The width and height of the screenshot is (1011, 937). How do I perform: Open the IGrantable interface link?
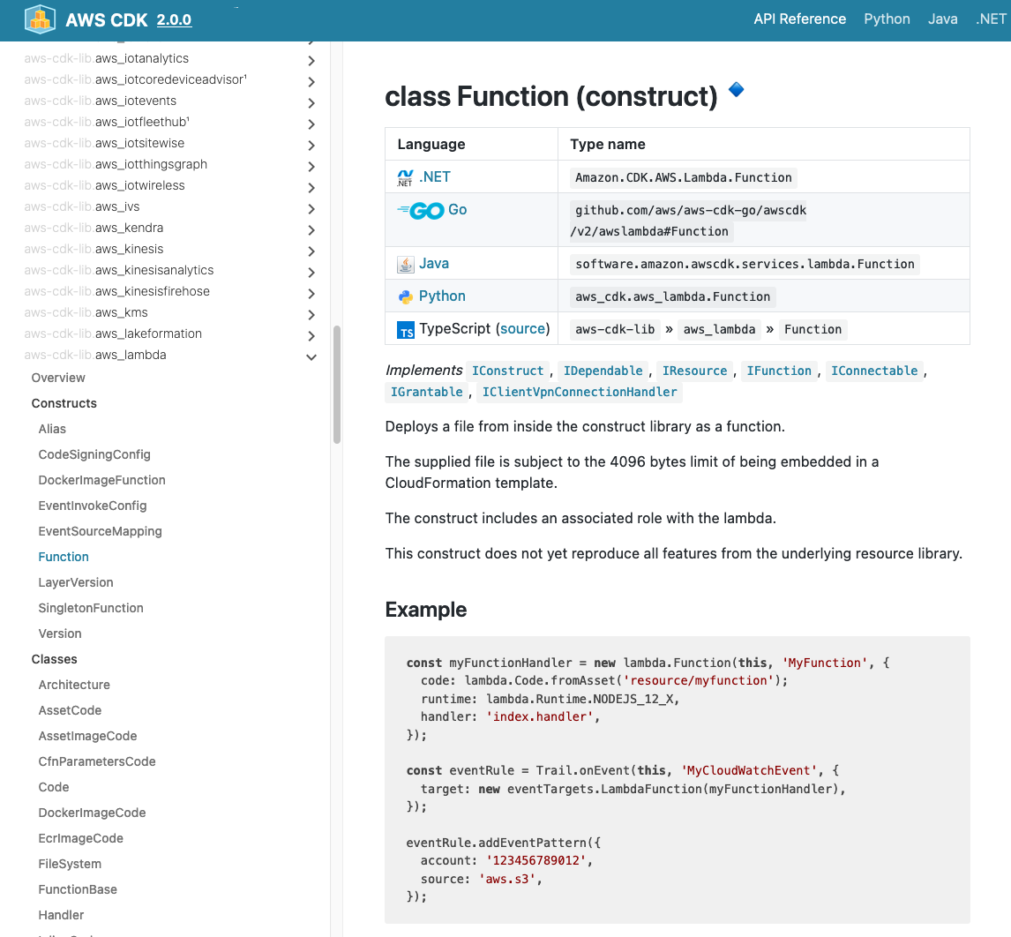click(x=426, y=392)
